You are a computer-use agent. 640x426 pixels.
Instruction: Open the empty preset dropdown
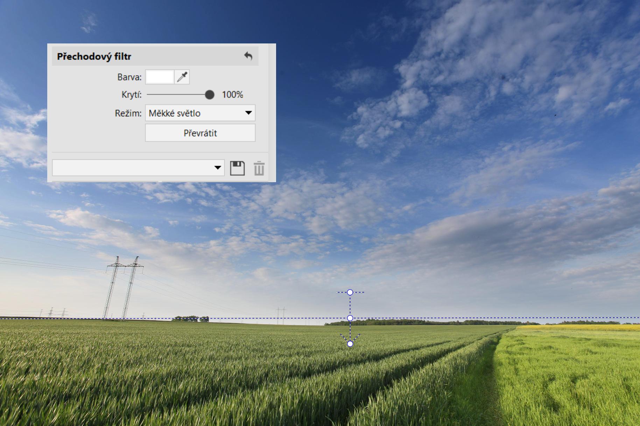click(x=138, y=167)
